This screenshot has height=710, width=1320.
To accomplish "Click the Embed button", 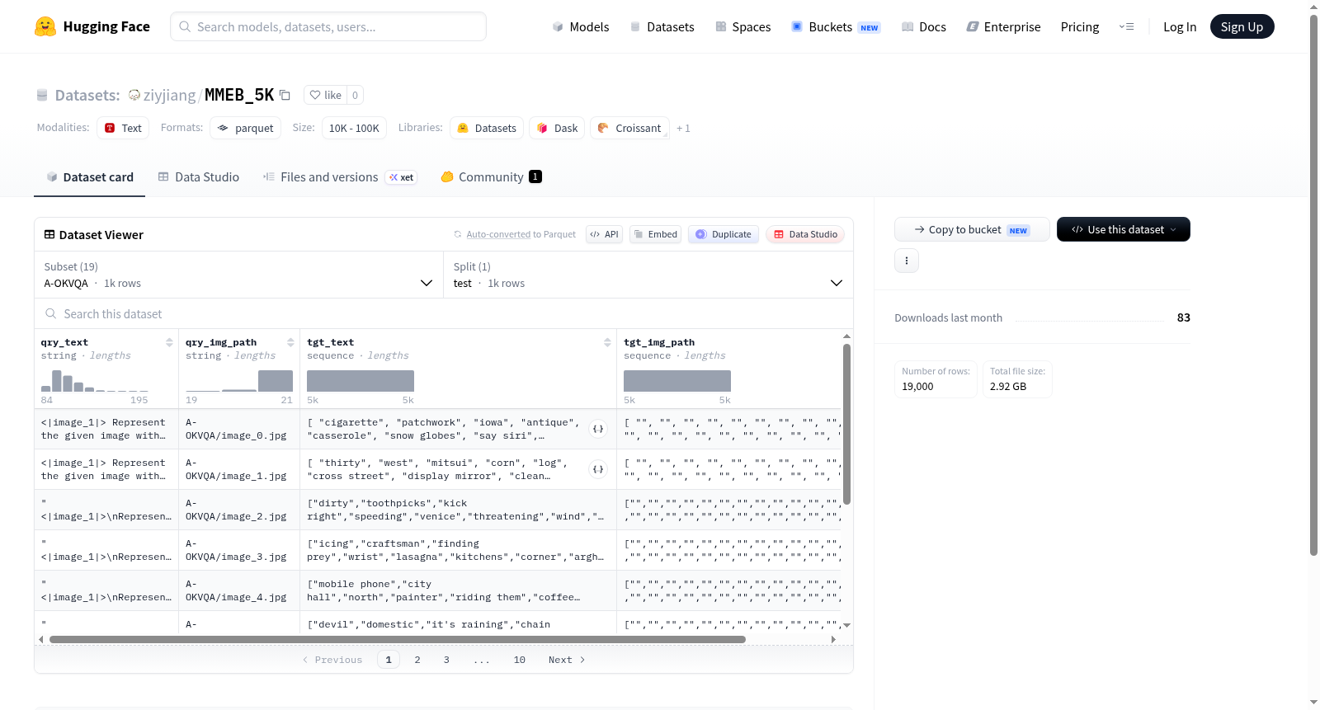I will pyautogui.click(x=655, y=234).
